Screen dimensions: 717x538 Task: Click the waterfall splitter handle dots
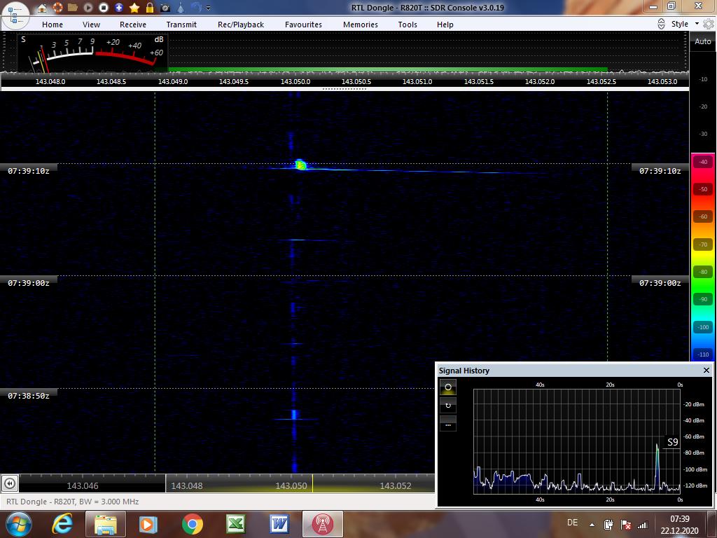pos(344,89)
